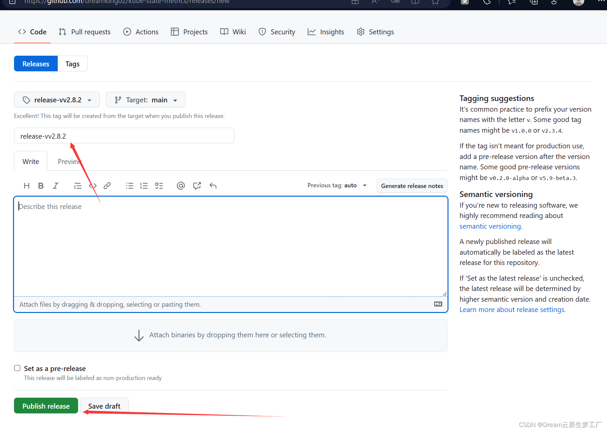Apply bold formatting in the editor toolbar
The width and height of the screenshot is (607, 431).
click(41, 186)
